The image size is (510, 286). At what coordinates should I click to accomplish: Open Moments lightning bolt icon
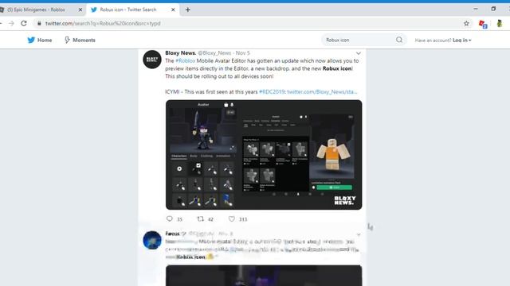tap(67, 40)
